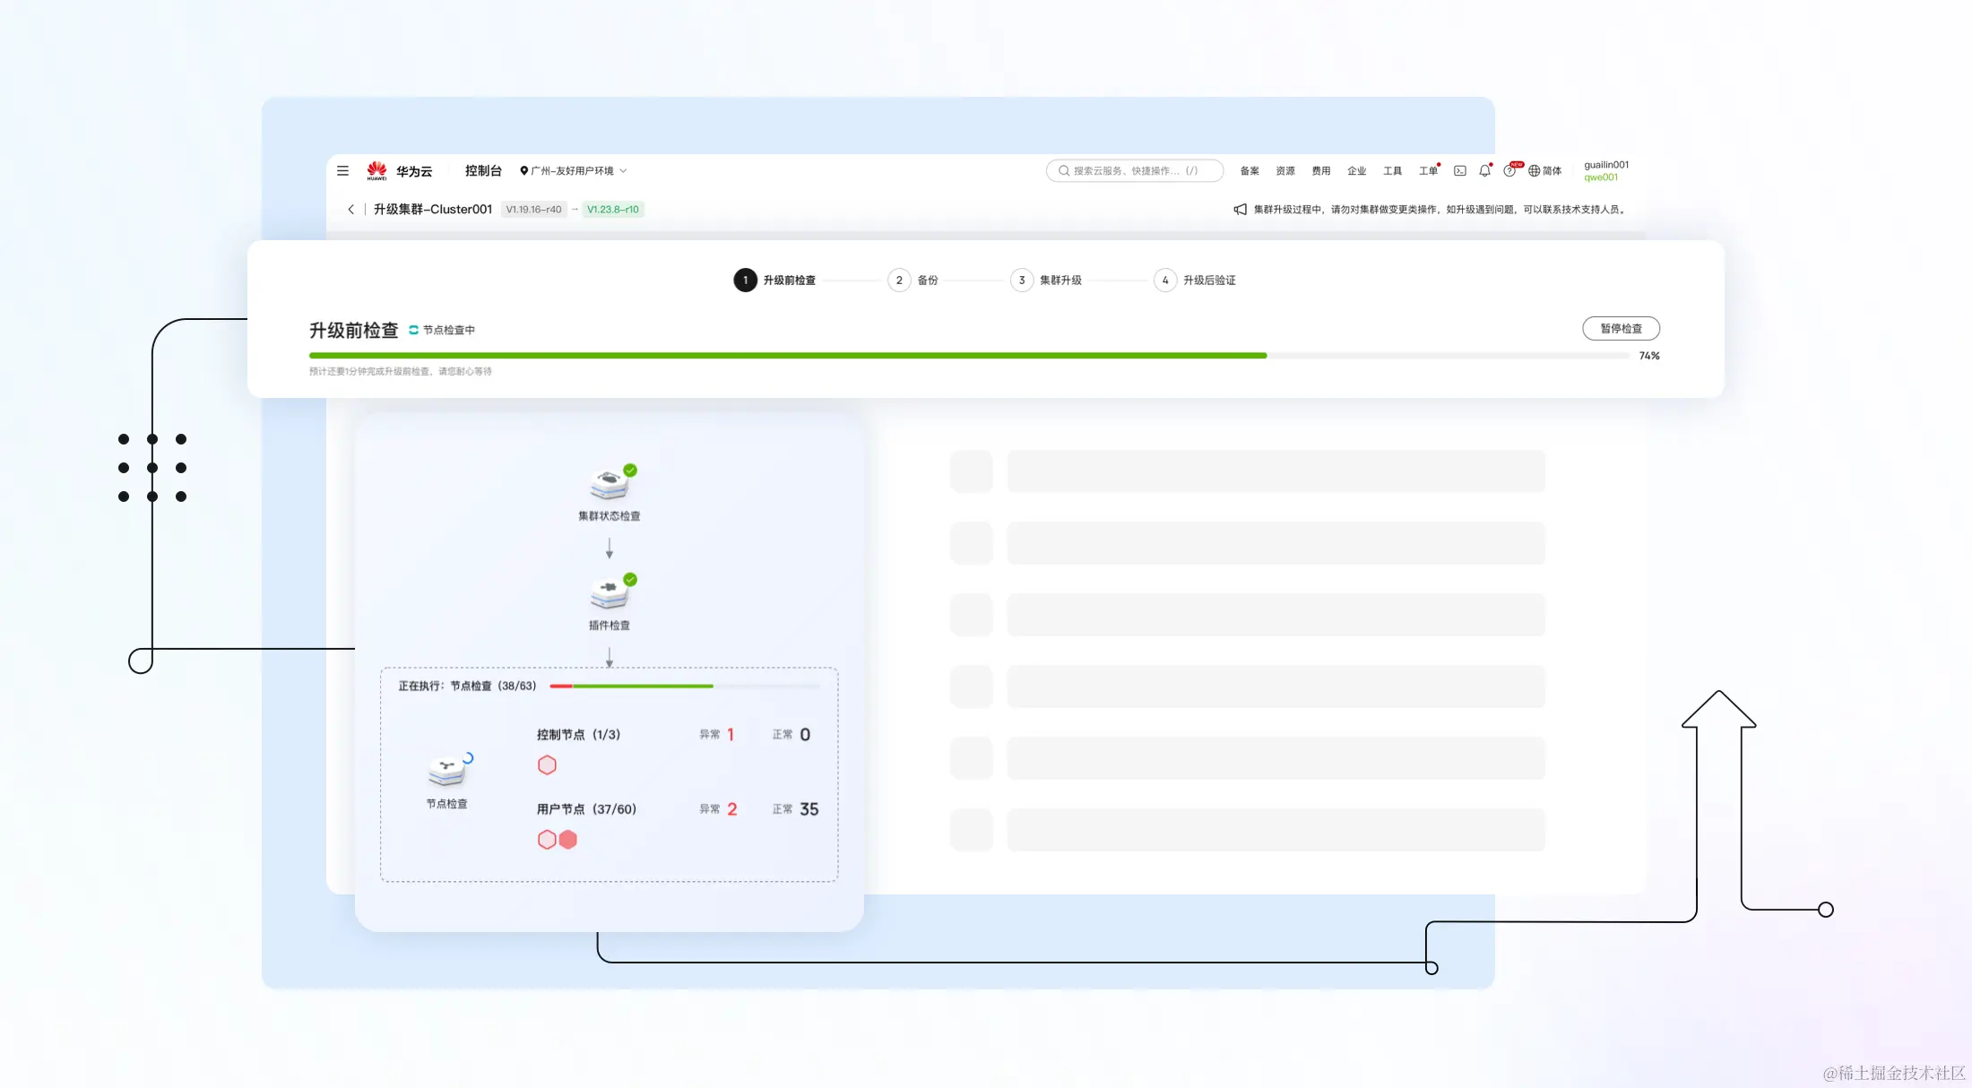
Task: Open the 费用 menu item
Action: coord(1320,170)
